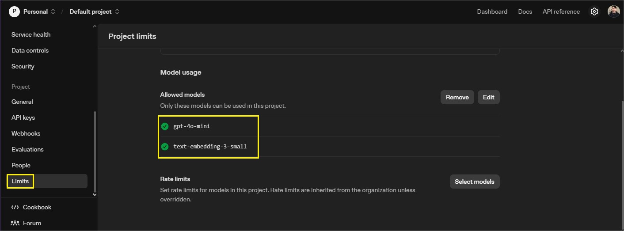
Task: Click green checkmark beside gpt-4o-mini
Action: 165,126
